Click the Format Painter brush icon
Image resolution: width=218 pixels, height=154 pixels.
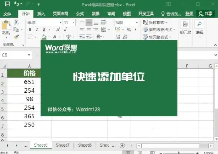pos(16,37)
